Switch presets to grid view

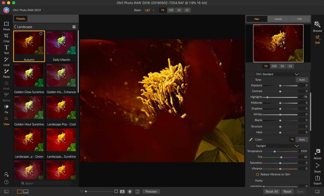tap(74, 27)
